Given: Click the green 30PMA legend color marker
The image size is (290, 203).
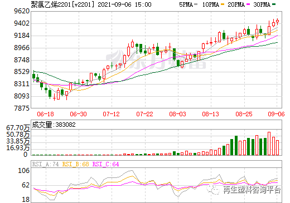Looking at the screenshot, I should (x=274, y=4).
